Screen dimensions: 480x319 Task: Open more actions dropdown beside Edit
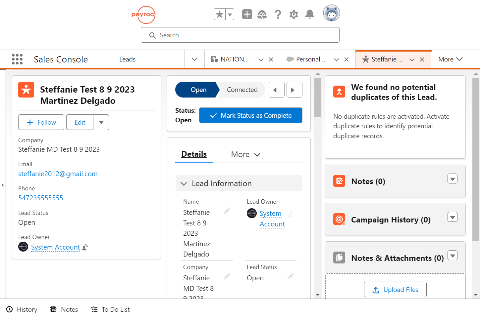[101, 122]
